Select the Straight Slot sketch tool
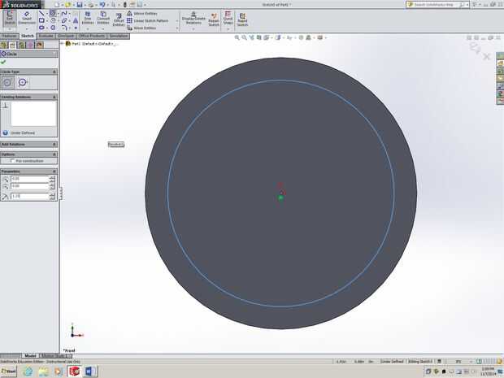Screen dimensions: 504x378 point(41,28)
